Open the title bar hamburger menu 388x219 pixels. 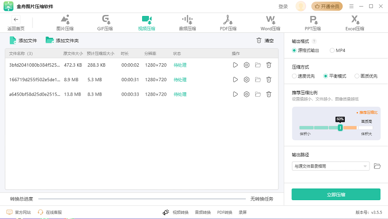(x=351, y=6)
